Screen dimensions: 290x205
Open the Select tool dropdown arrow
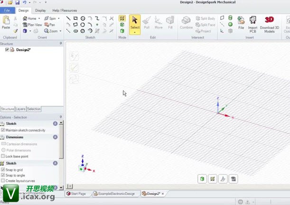tap(135, 33)
